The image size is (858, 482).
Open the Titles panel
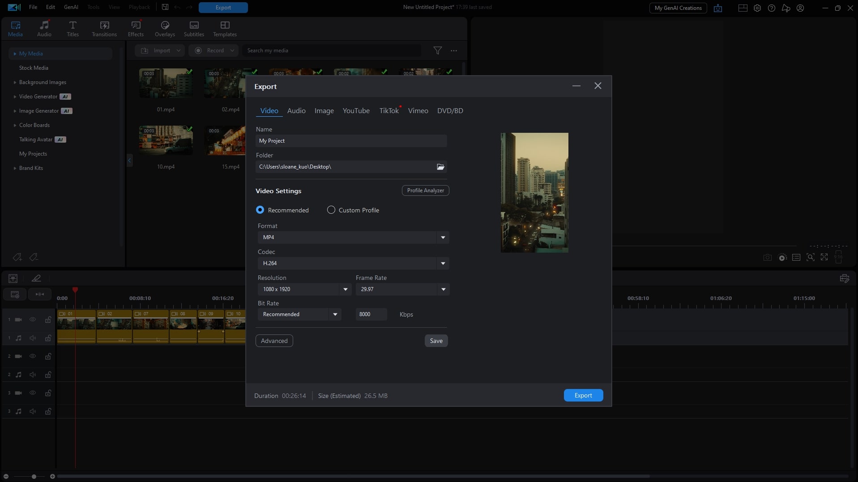click(72, 28)
